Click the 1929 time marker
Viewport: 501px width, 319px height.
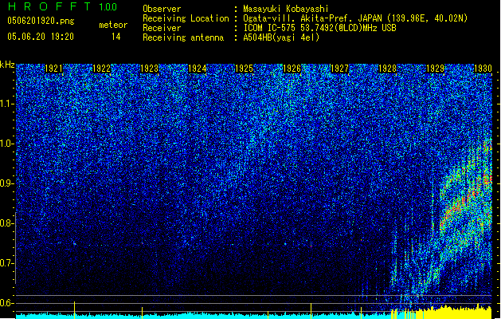(435, 69)
